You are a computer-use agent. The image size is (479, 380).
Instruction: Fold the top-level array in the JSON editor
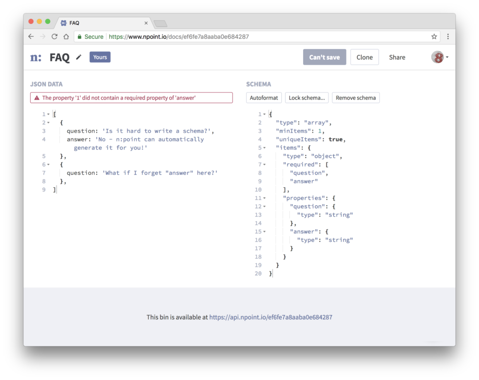pos(48,114)
